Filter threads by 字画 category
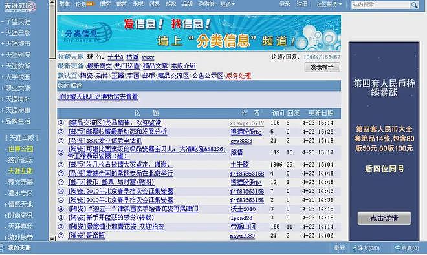Viewport: 427px width, 255px height. pyautogui.click(x=133, y=76)
